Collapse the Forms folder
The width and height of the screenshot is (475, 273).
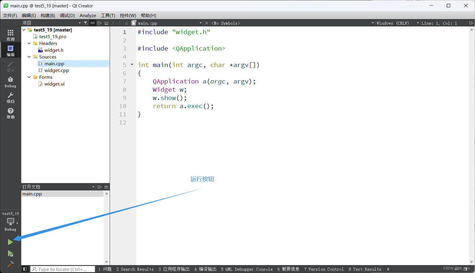point(29,77)
